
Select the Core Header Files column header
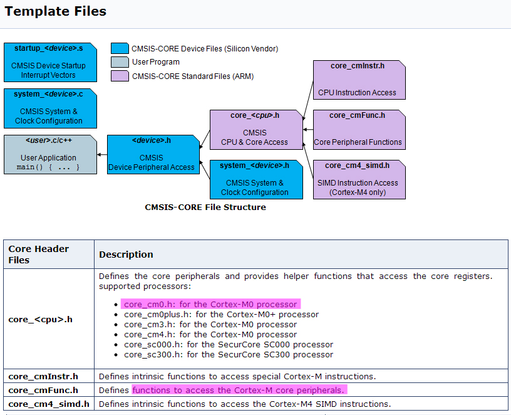point(39,254)
